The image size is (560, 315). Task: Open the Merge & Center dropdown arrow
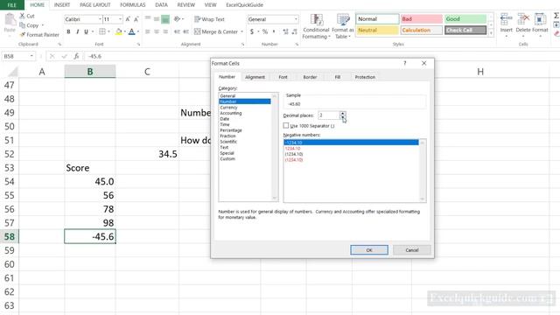point(241,31)
